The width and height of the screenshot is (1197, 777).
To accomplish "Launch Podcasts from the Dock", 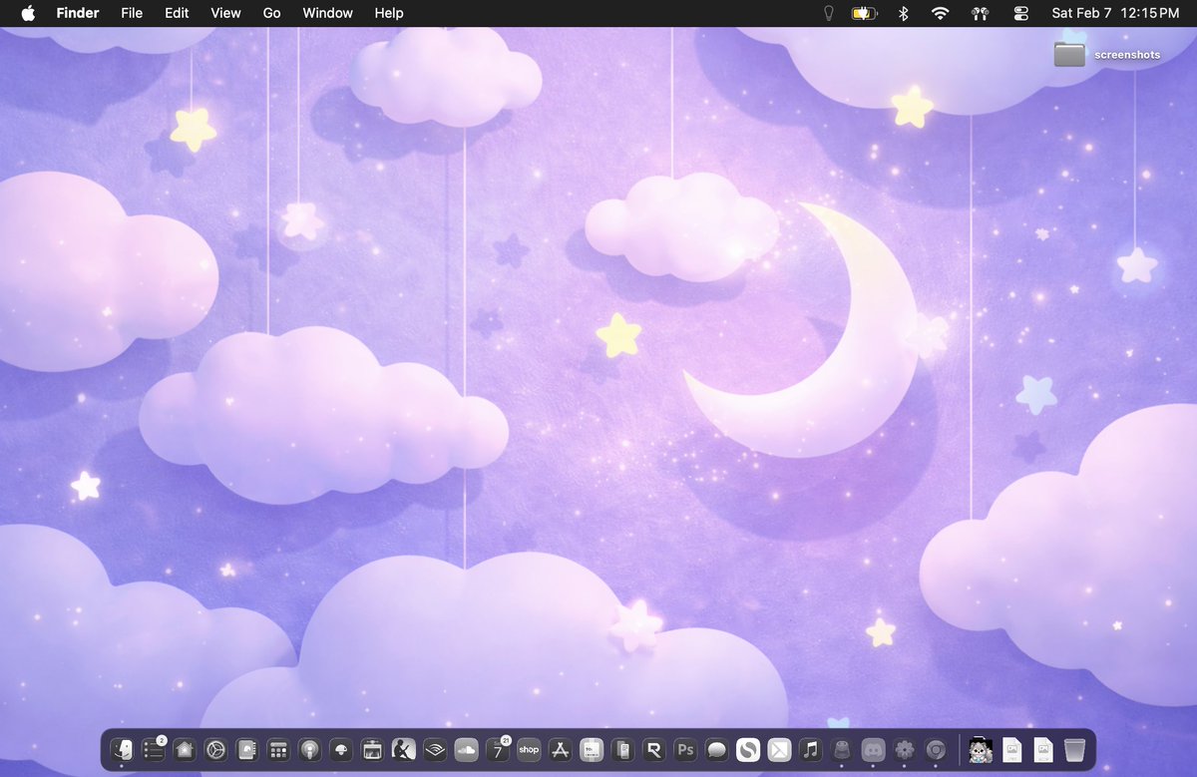I will tap(309, 749).
